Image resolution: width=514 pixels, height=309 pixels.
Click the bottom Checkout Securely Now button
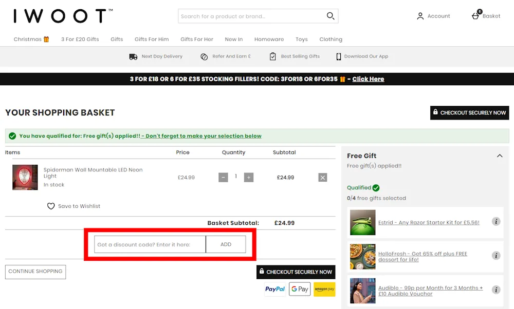(296, 272)
